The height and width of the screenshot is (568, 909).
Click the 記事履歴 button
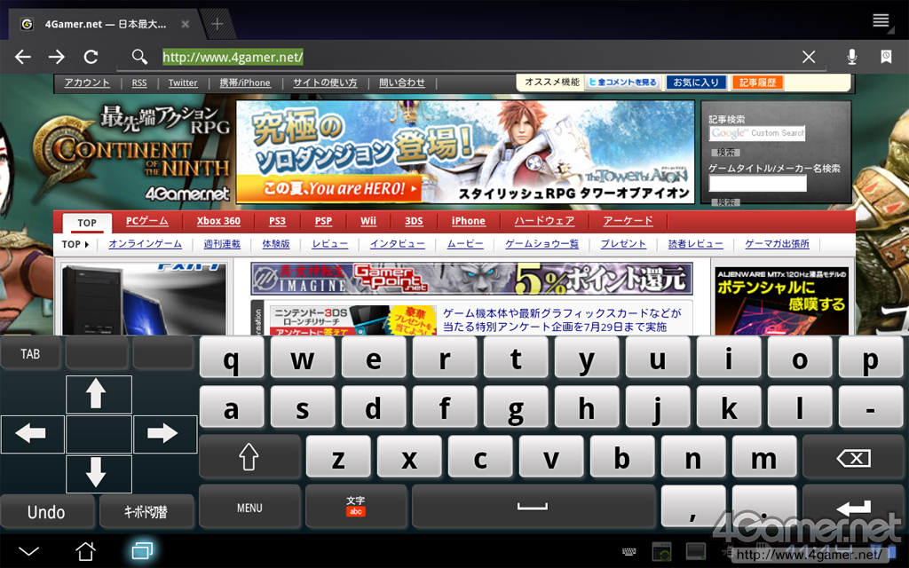click(758, 83)
